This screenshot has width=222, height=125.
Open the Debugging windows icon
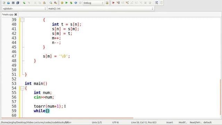click(156, 3)
